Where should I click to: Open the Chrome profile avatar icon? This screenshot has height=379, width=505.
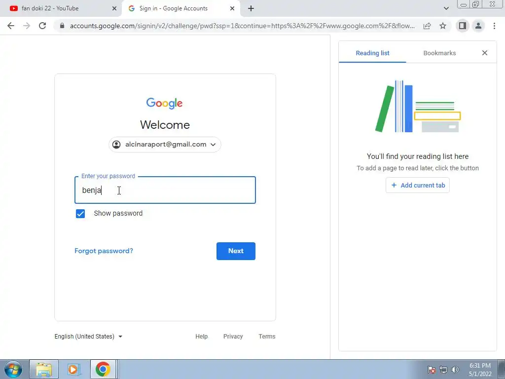pos(478,26)
